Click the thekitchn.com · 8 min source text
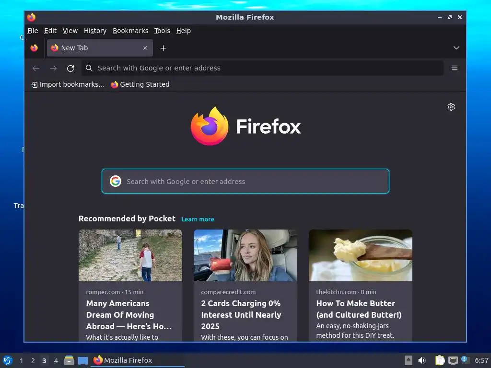The width and height of the screenshot is (491, 368). tap(346, 292)
